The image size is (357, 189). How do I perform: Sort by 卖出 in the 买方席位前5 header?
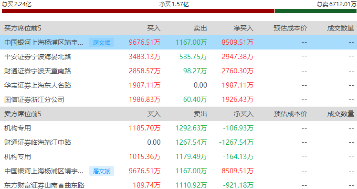tap(200, 28)
